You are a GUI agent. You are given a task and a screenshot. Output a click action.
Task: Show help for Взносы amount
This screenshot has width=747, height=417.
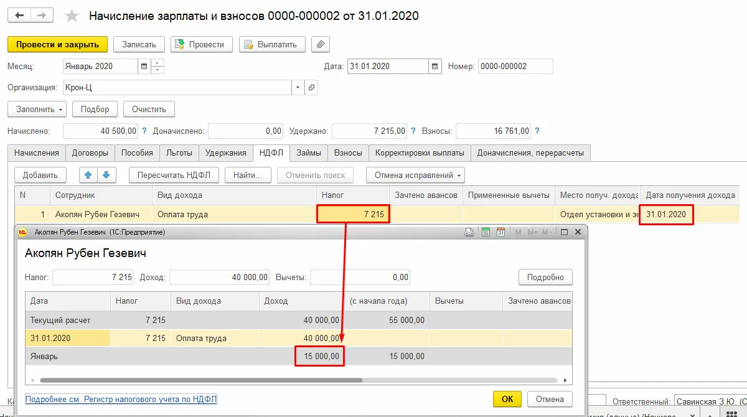point(537,131)
